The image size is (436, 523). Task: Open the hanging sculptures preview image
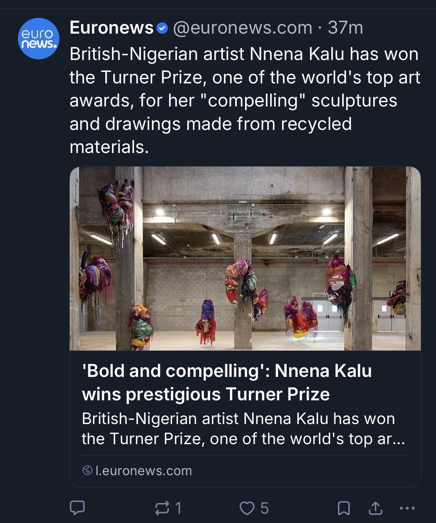pyautogui.click(x=245, y=258)
